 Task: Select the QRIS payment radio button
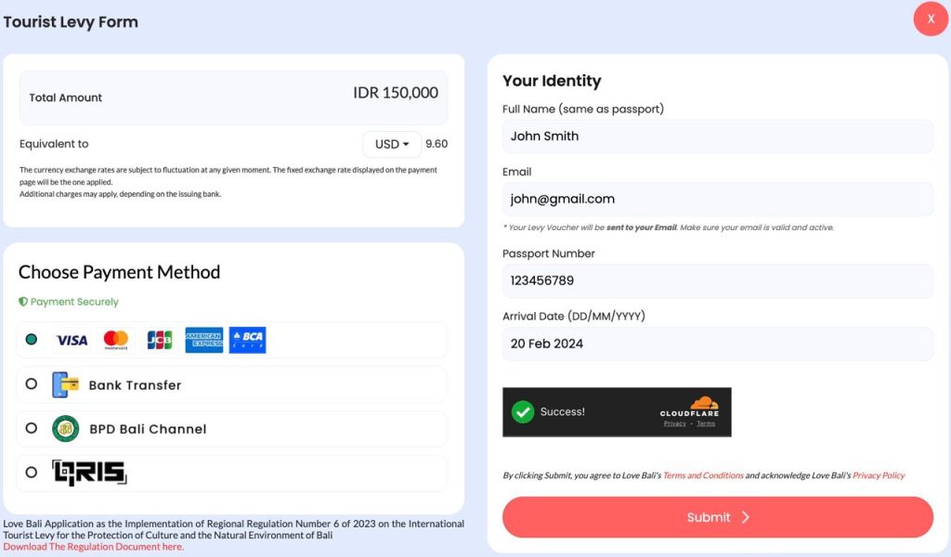coord(32,473)
